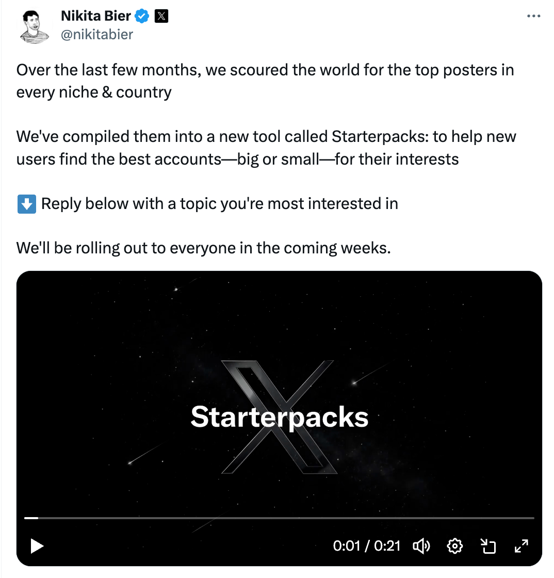Click the video progress bar track
The width and height of the screenshot is (554, 578).
tap(279, 518)
